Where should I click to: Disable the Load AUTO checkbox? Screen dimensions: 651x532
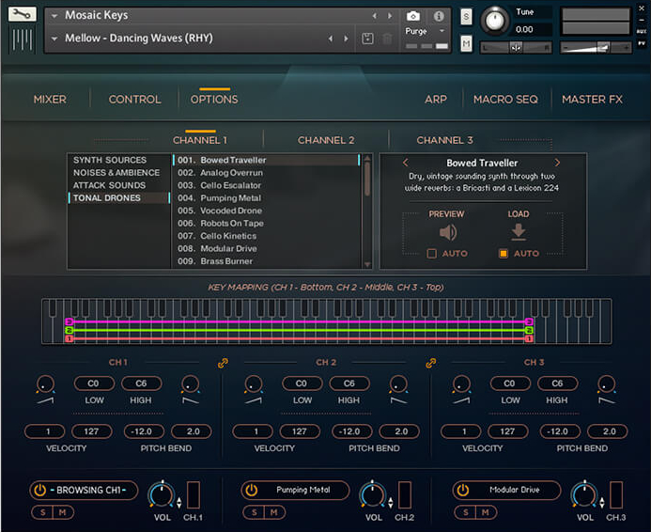pos(504,254)
